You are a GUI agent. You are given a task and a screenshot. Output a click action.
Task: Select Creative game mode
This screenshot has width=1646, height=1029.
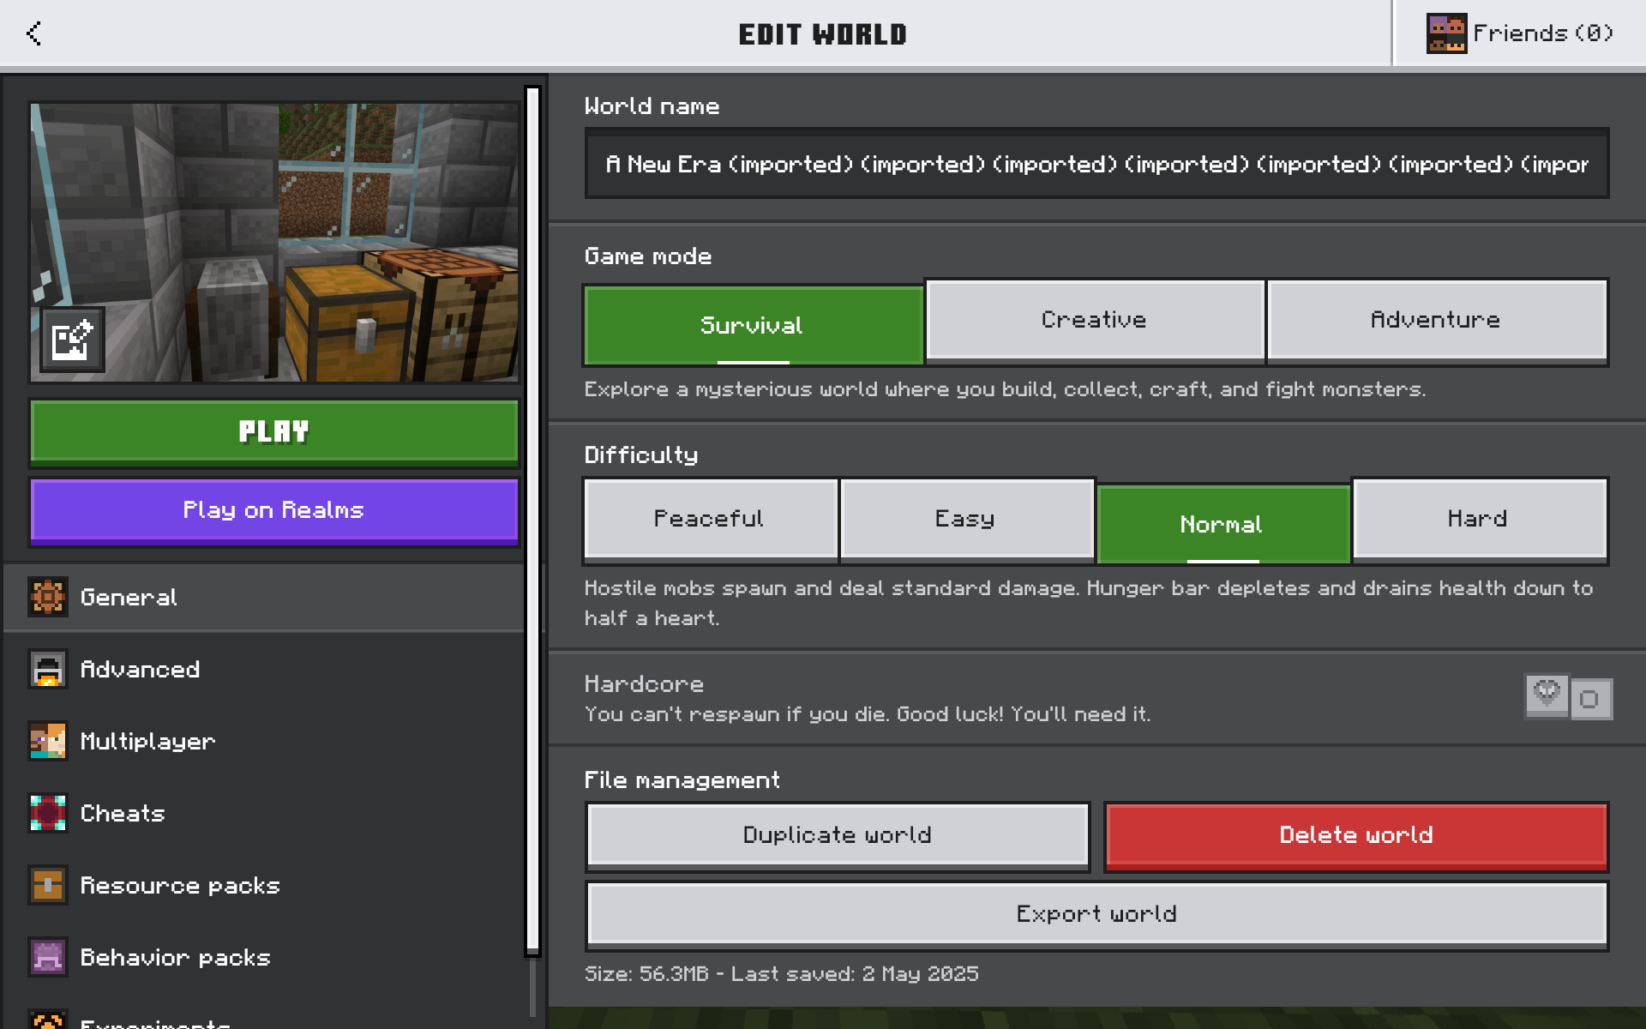[x=1094, y=320]
